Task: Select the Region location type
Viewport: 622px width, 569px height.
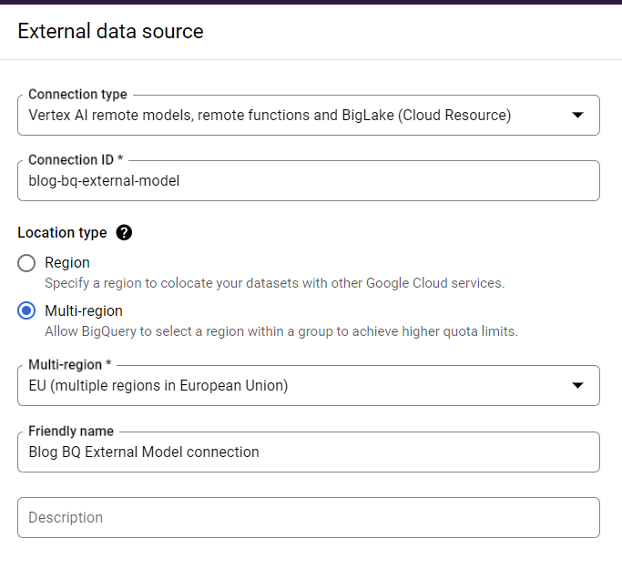Action: point(26,263)
